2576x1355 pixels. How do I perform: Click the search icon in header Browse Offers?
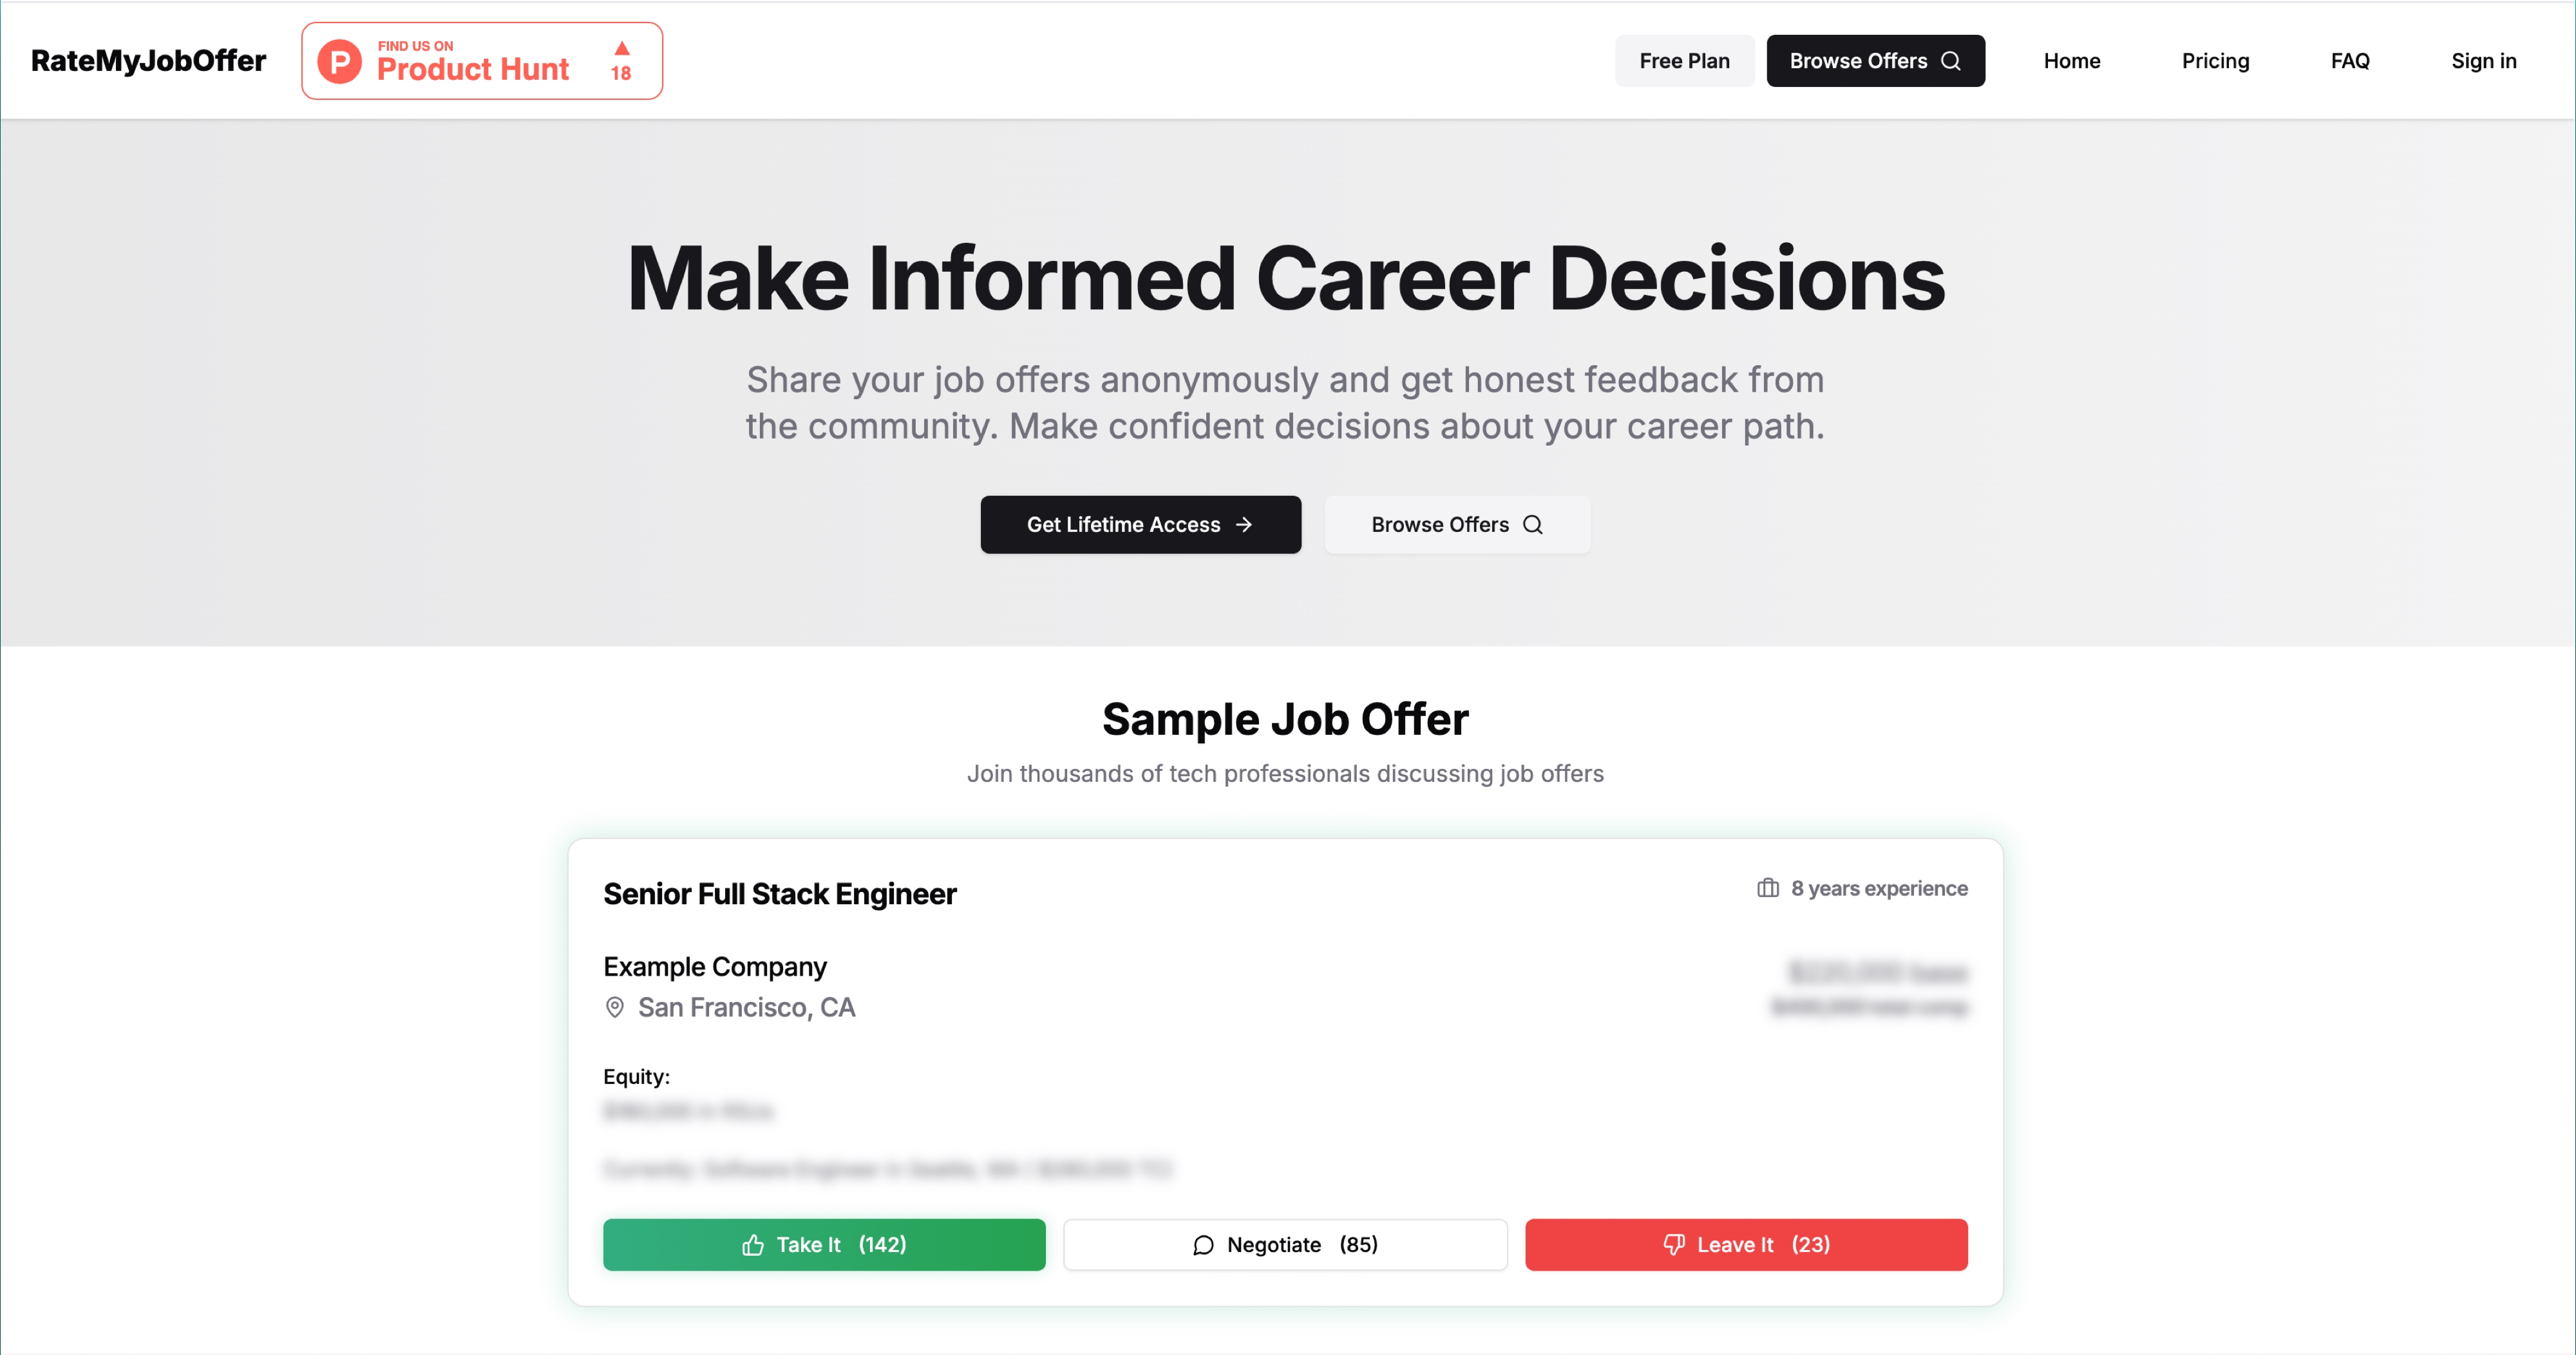point(1951,61)
